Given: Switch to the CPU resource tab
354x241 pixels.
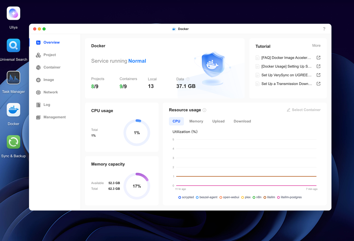Looking at the screenshot, I should (x=176, y=121).
